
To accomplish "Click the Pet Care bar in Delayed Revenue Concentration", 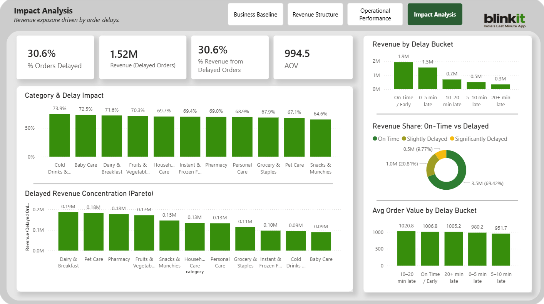I will [x=94, y=231].
